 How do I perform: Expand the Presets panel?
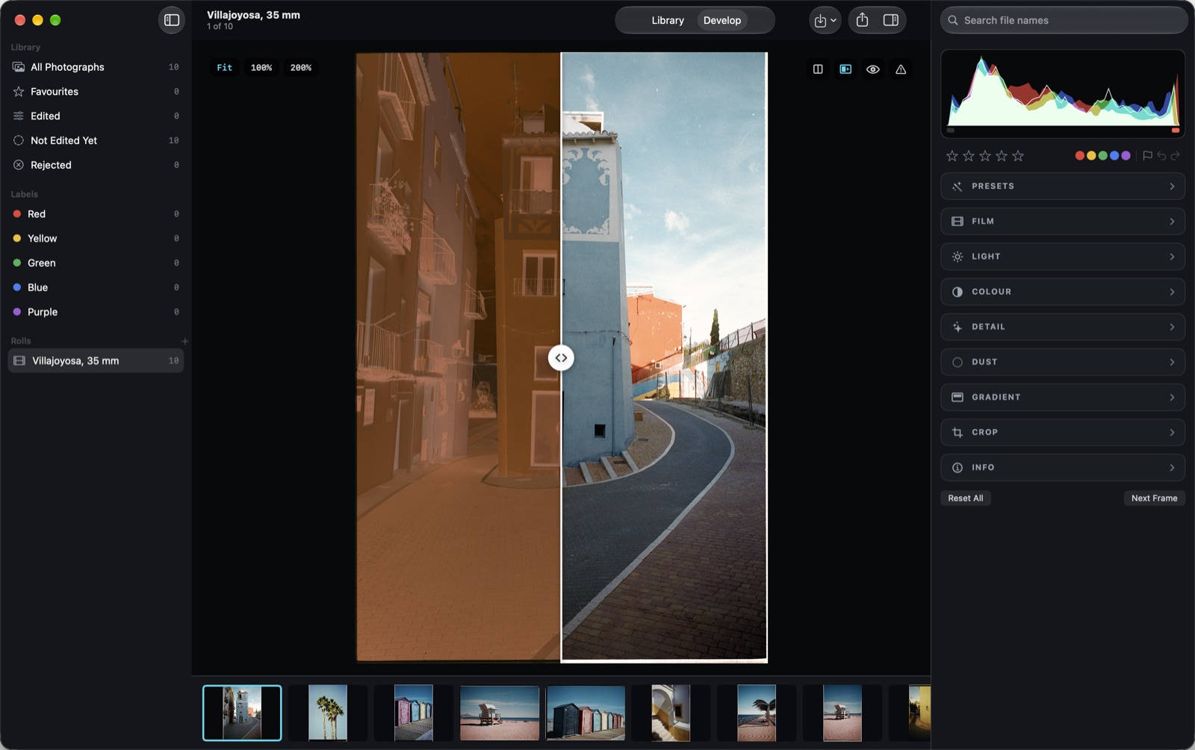pos(1063,187)
